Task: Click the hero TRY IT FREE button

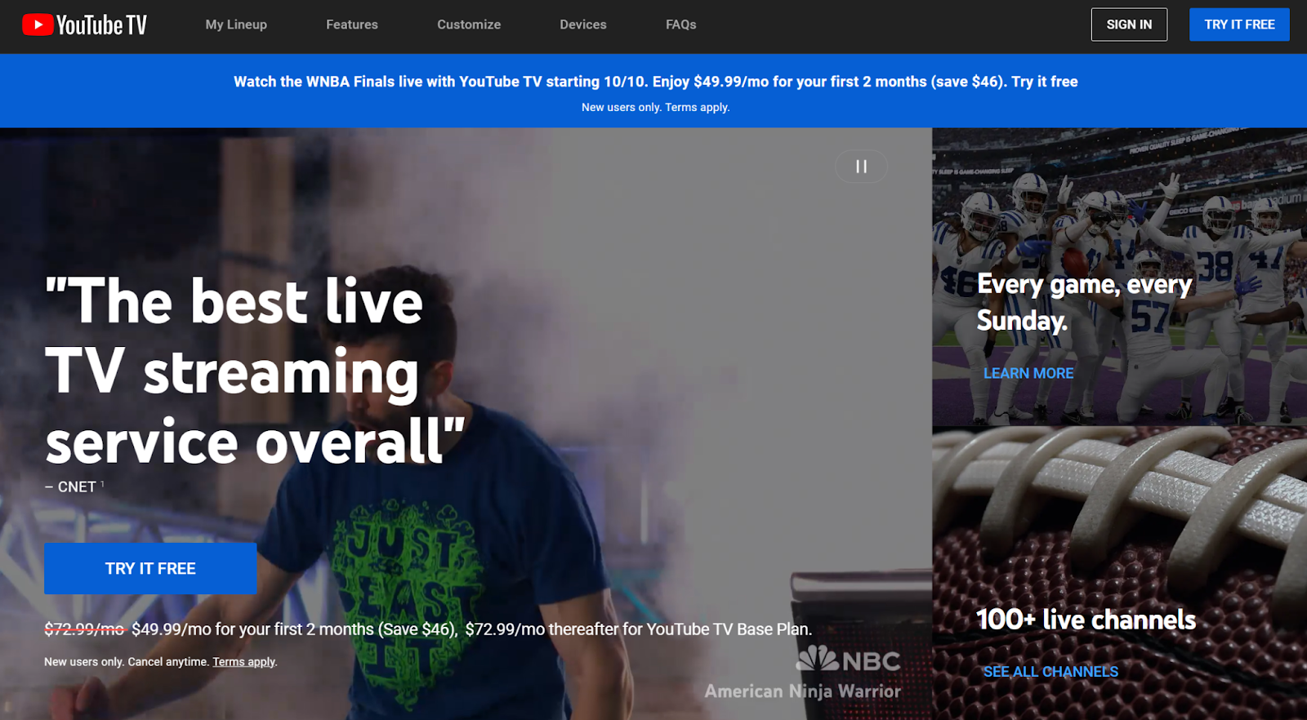Action: tap(150, 568)
